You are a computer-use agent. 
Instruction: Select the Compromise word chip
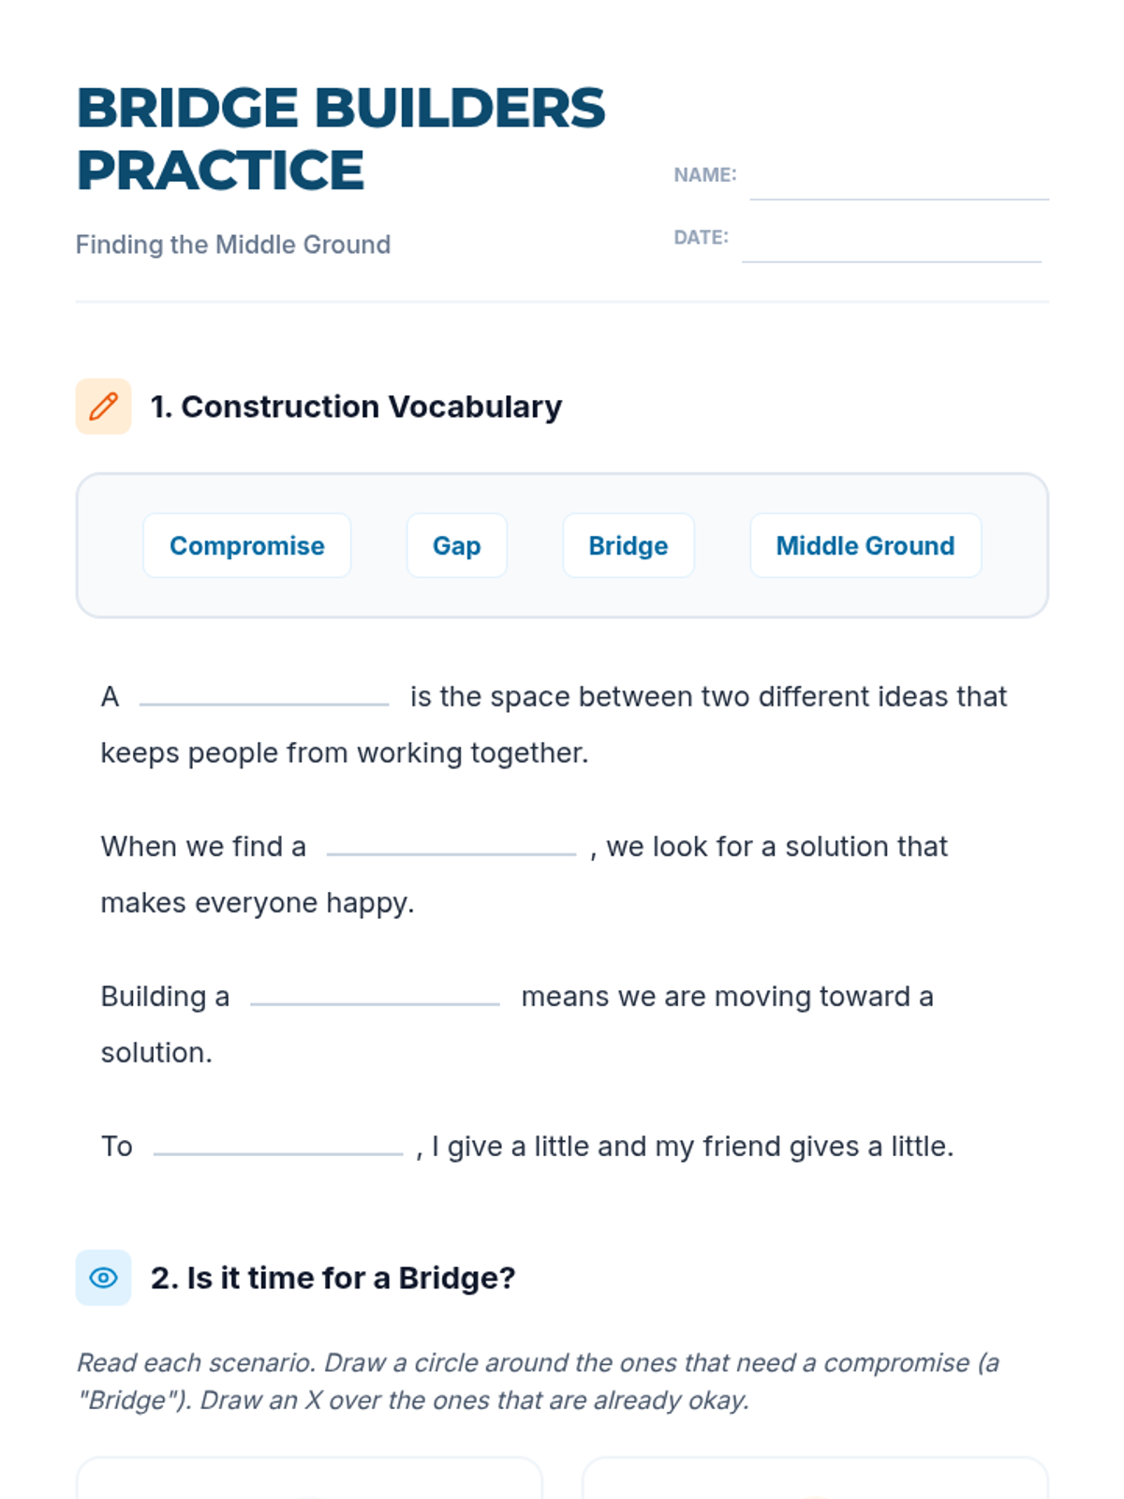pyautogui.click(x=246, y=545)
